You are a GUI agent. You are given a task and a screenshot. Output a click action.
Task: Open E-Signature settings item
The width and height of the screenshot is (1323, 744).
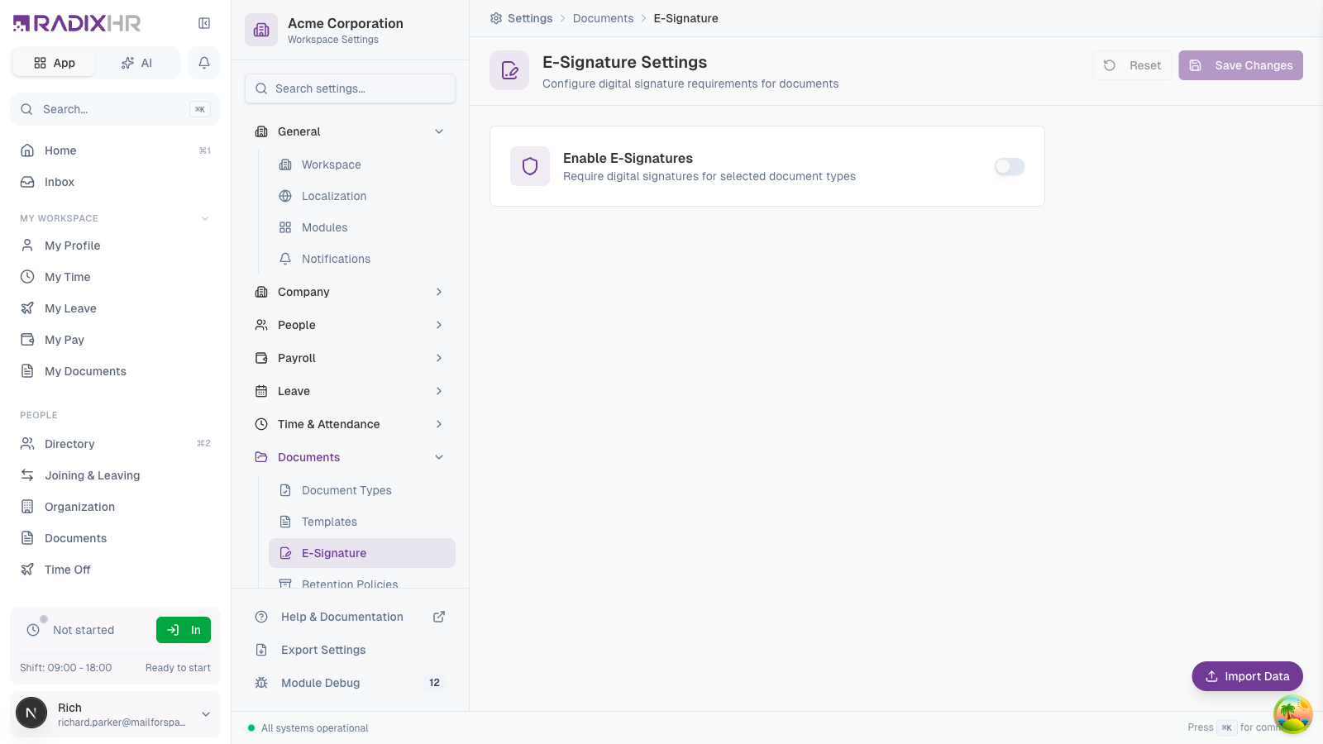[362, 553]
